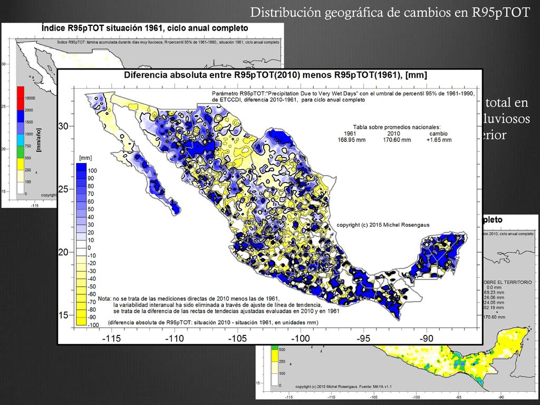Screen dimensions: 540x405
Task: Click '(diferencia absoluta de R95pTOT: situación 2010 - situación 1961' caption
Action: [213, 323]
